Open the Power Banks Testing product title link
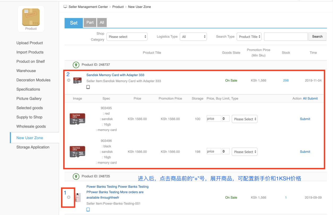 click(118, 192)
